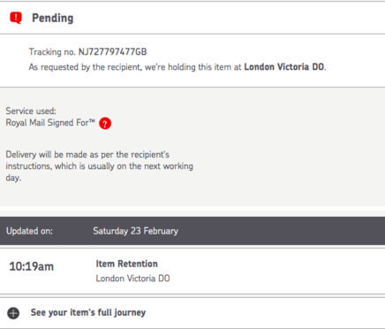
Task: Select the Saturday 23 February date
Action: (135, 231)
